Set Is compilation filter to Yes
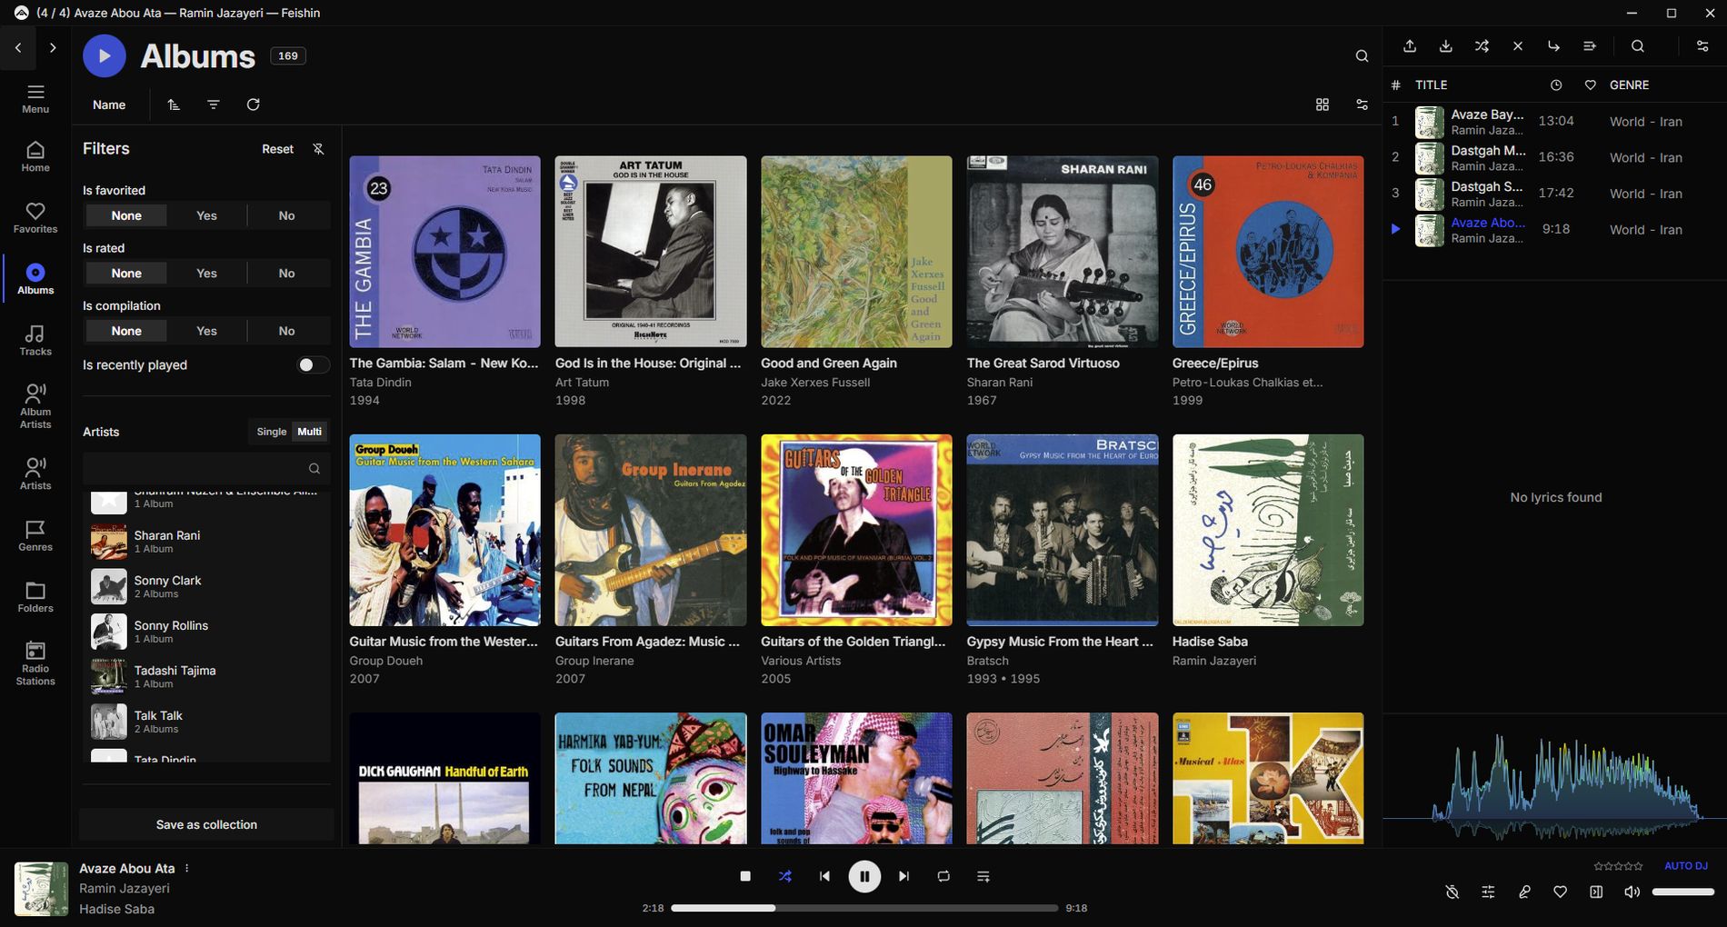This screenshot has width=1727, height=927. 206,331
